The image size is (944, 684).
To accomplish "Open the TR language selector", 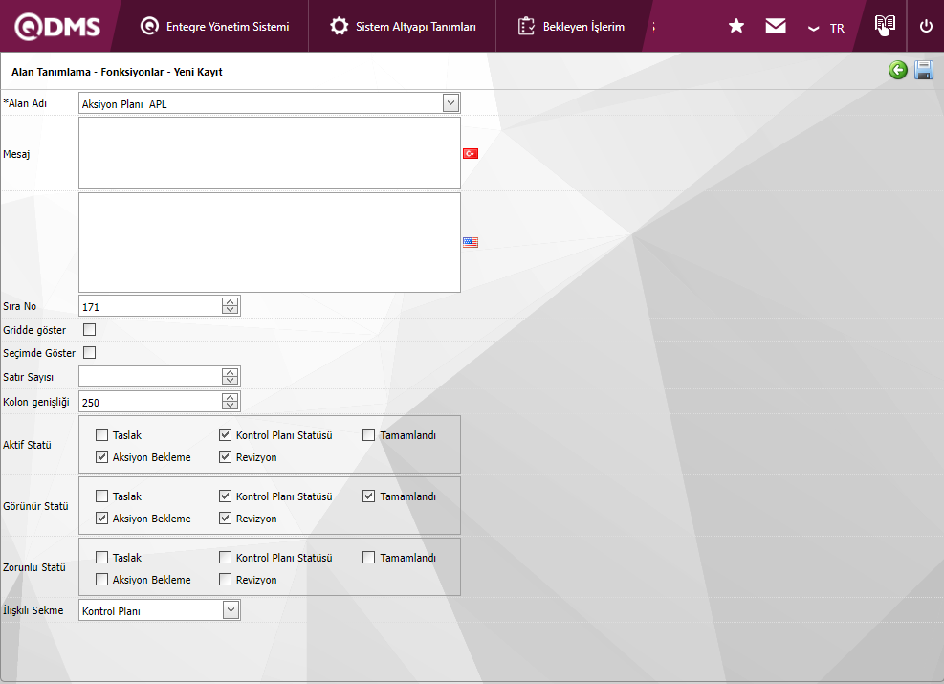I will [x=826, y=28].
